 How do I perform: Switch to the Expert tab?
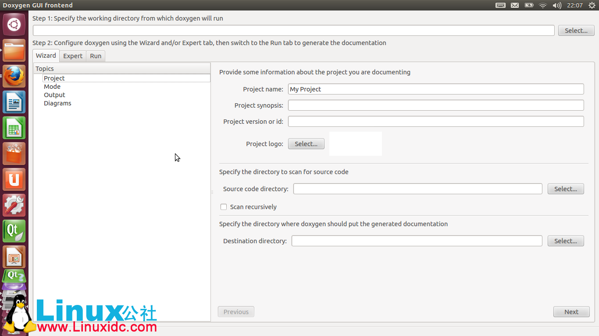[x=73, y=56]
